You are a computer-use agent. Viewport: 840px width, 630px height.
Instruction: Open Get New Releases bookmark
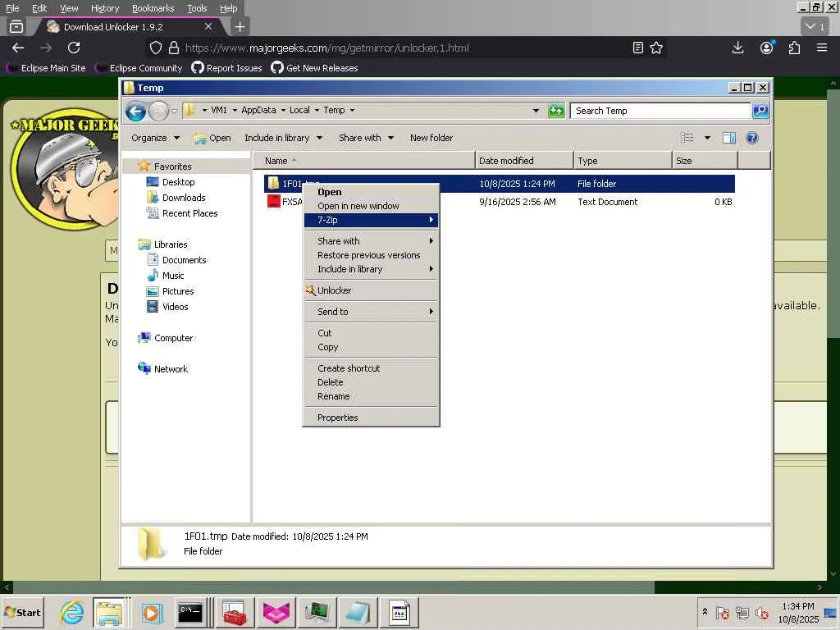314,68
